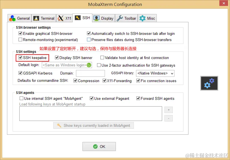Toggle Forward SSH agents checkbox

[x=138, y=98]
